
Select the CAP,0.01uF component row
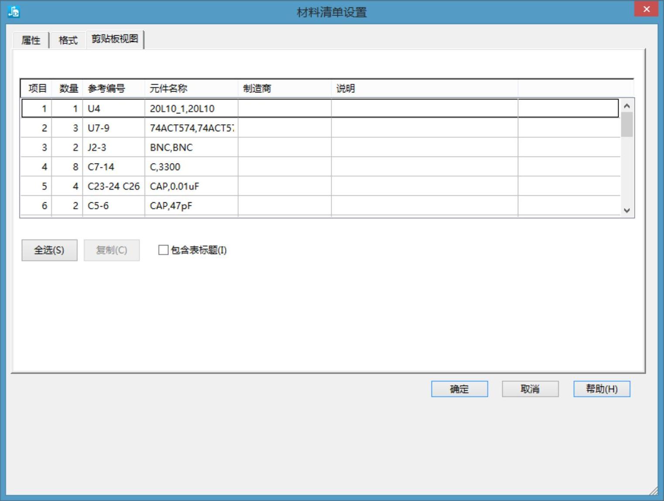coord(191,186)
